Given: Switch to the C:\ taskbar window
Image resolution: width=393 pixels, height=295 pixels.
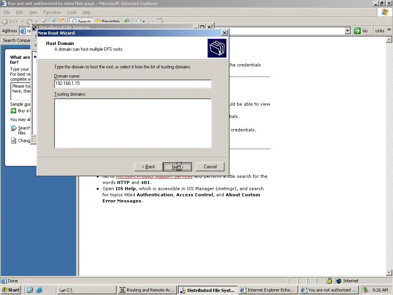Looking at the screenshot, I should pos(87,290).
